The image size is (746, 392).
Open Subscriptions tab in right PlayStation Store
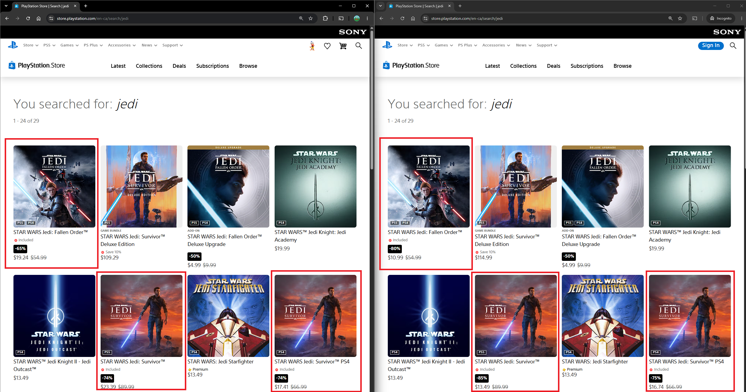coord(587,66)
